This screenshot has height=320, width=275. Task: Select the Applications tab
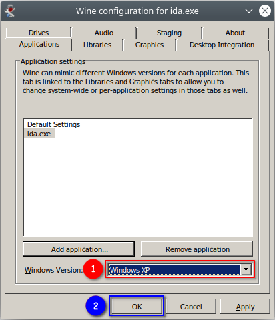39,44
